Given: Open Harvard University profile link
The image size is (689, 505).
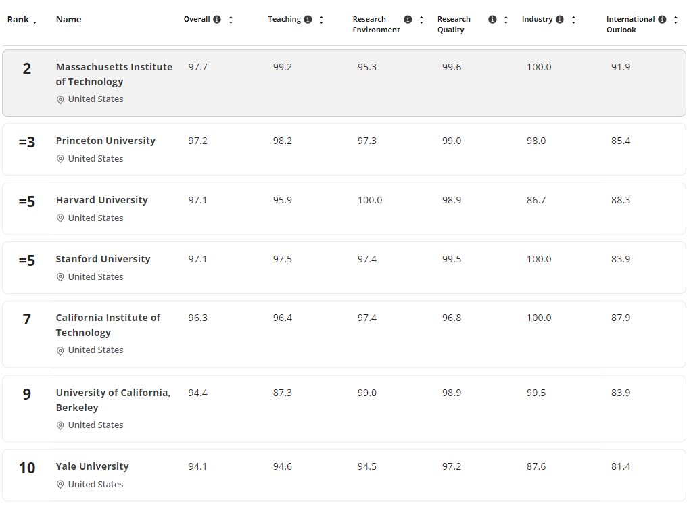Looking at the screenshot, I should (x=101, y=200).
